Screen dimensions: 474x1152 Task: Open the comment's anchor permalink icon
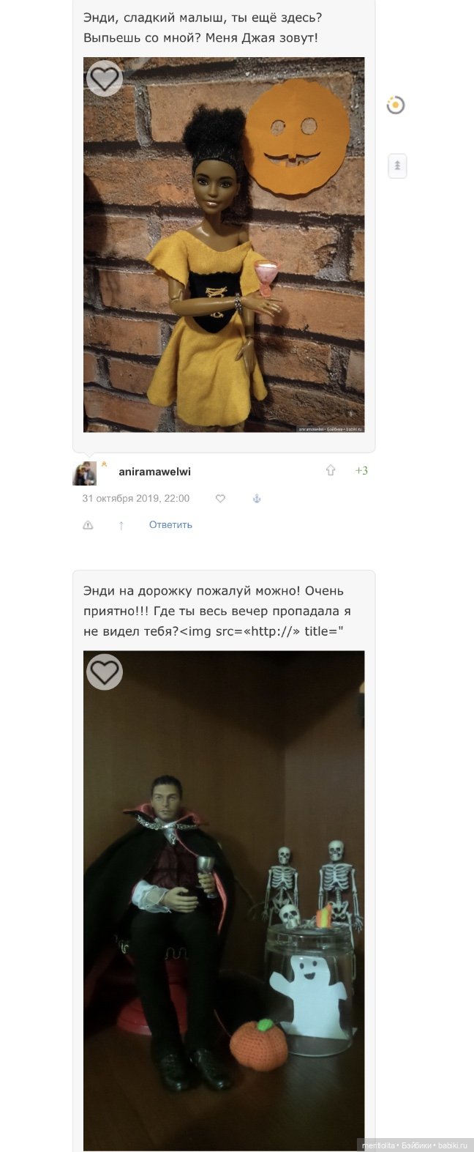click(x=257, y=499)
